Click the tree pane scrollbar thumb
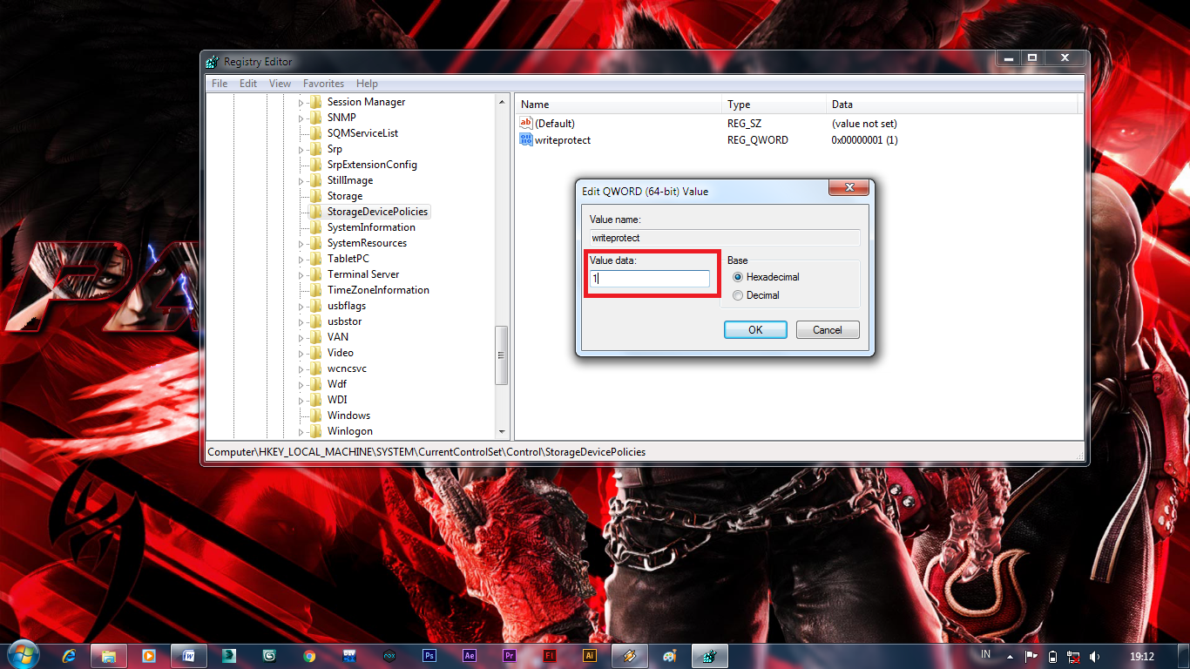This screenshot has height=669, width=1190. coord(501,355)
